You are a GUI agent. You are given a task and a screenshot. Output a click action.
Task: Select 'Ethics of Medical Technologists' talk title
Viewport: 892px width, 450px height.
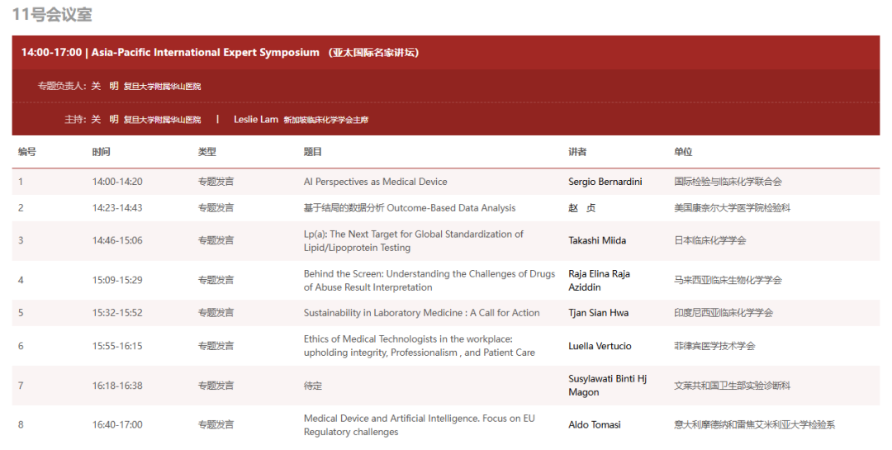[x=420, y=346]
